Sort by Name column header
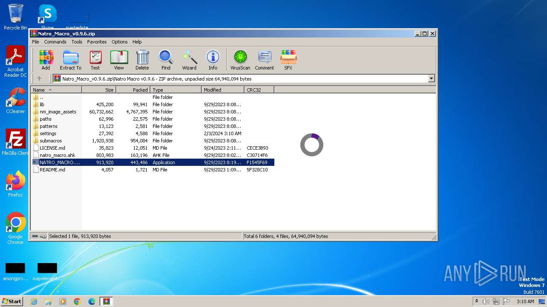547x307 pixels. tap(56, 90)
